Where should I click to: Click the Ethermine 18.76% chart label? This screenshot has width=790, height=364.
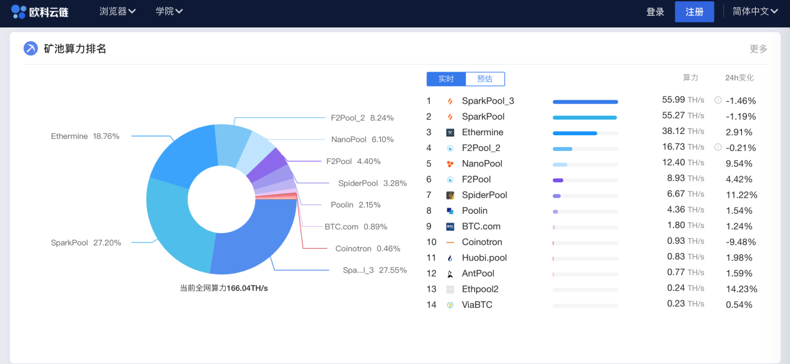(x=85, y=136)
